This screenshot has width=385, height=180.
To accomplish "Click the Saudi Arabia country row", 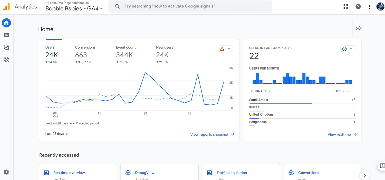I will pos(302,100).
